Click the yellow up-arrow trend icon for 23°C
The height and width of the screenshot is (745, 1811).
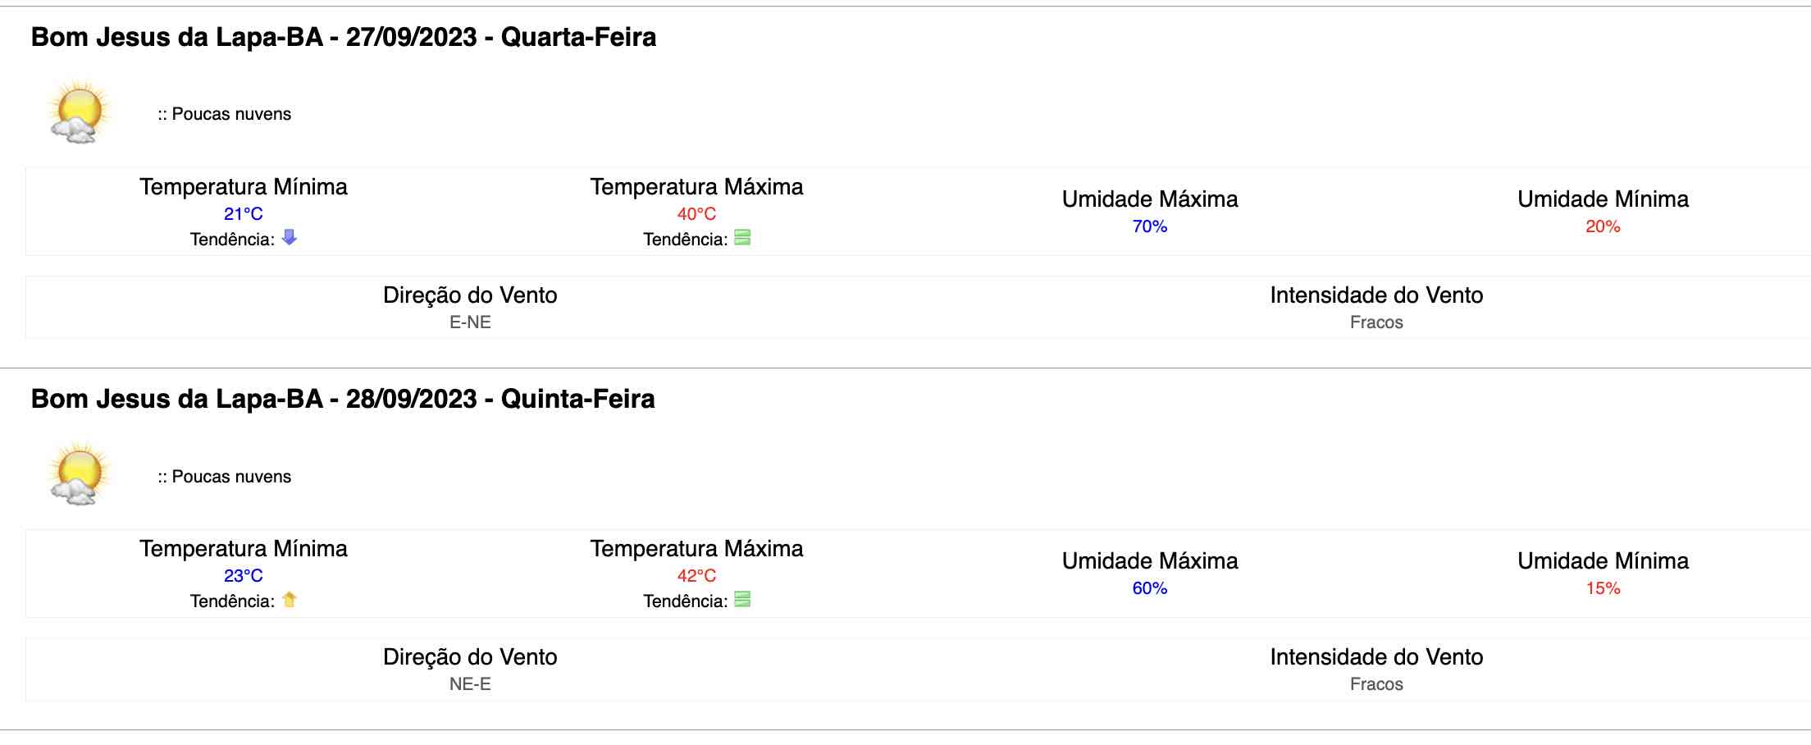pos(290,600)
